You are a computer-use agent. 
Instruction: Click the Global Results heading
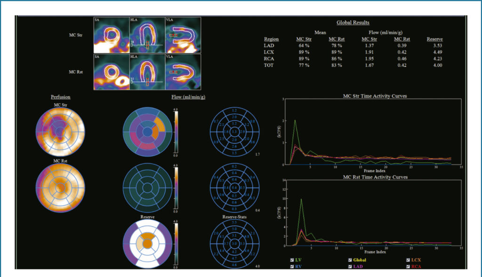353,23
